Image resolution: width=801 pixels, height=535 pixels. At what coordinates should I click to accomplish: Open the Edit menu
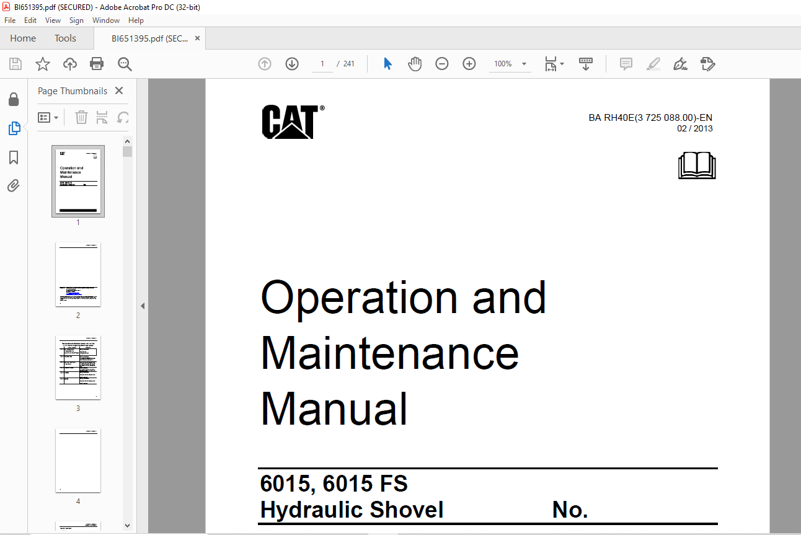click(30, 20)
